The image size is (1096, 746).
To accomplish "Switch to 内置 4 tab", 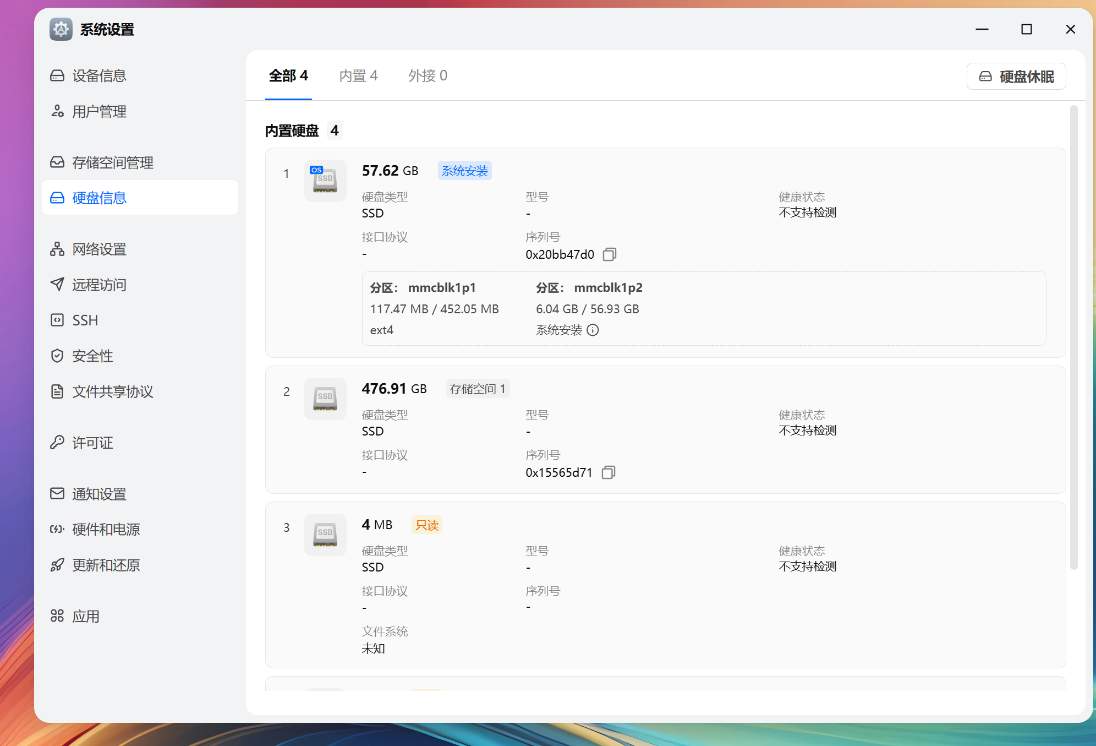I will click(x=358, y=75).
